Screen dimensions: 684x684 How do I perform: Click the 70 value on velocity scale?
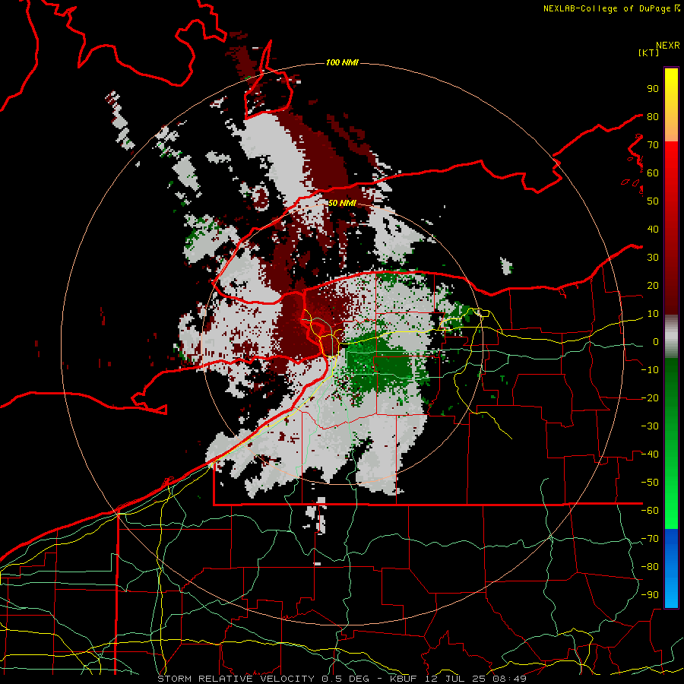(653, 145)
